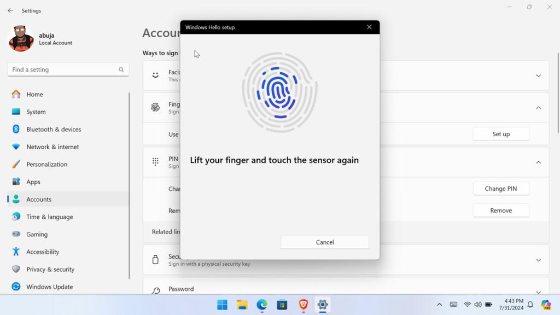Open the Gaming controller icon
Viewport: 560px width, 315px height.
[x=16, y=234]
